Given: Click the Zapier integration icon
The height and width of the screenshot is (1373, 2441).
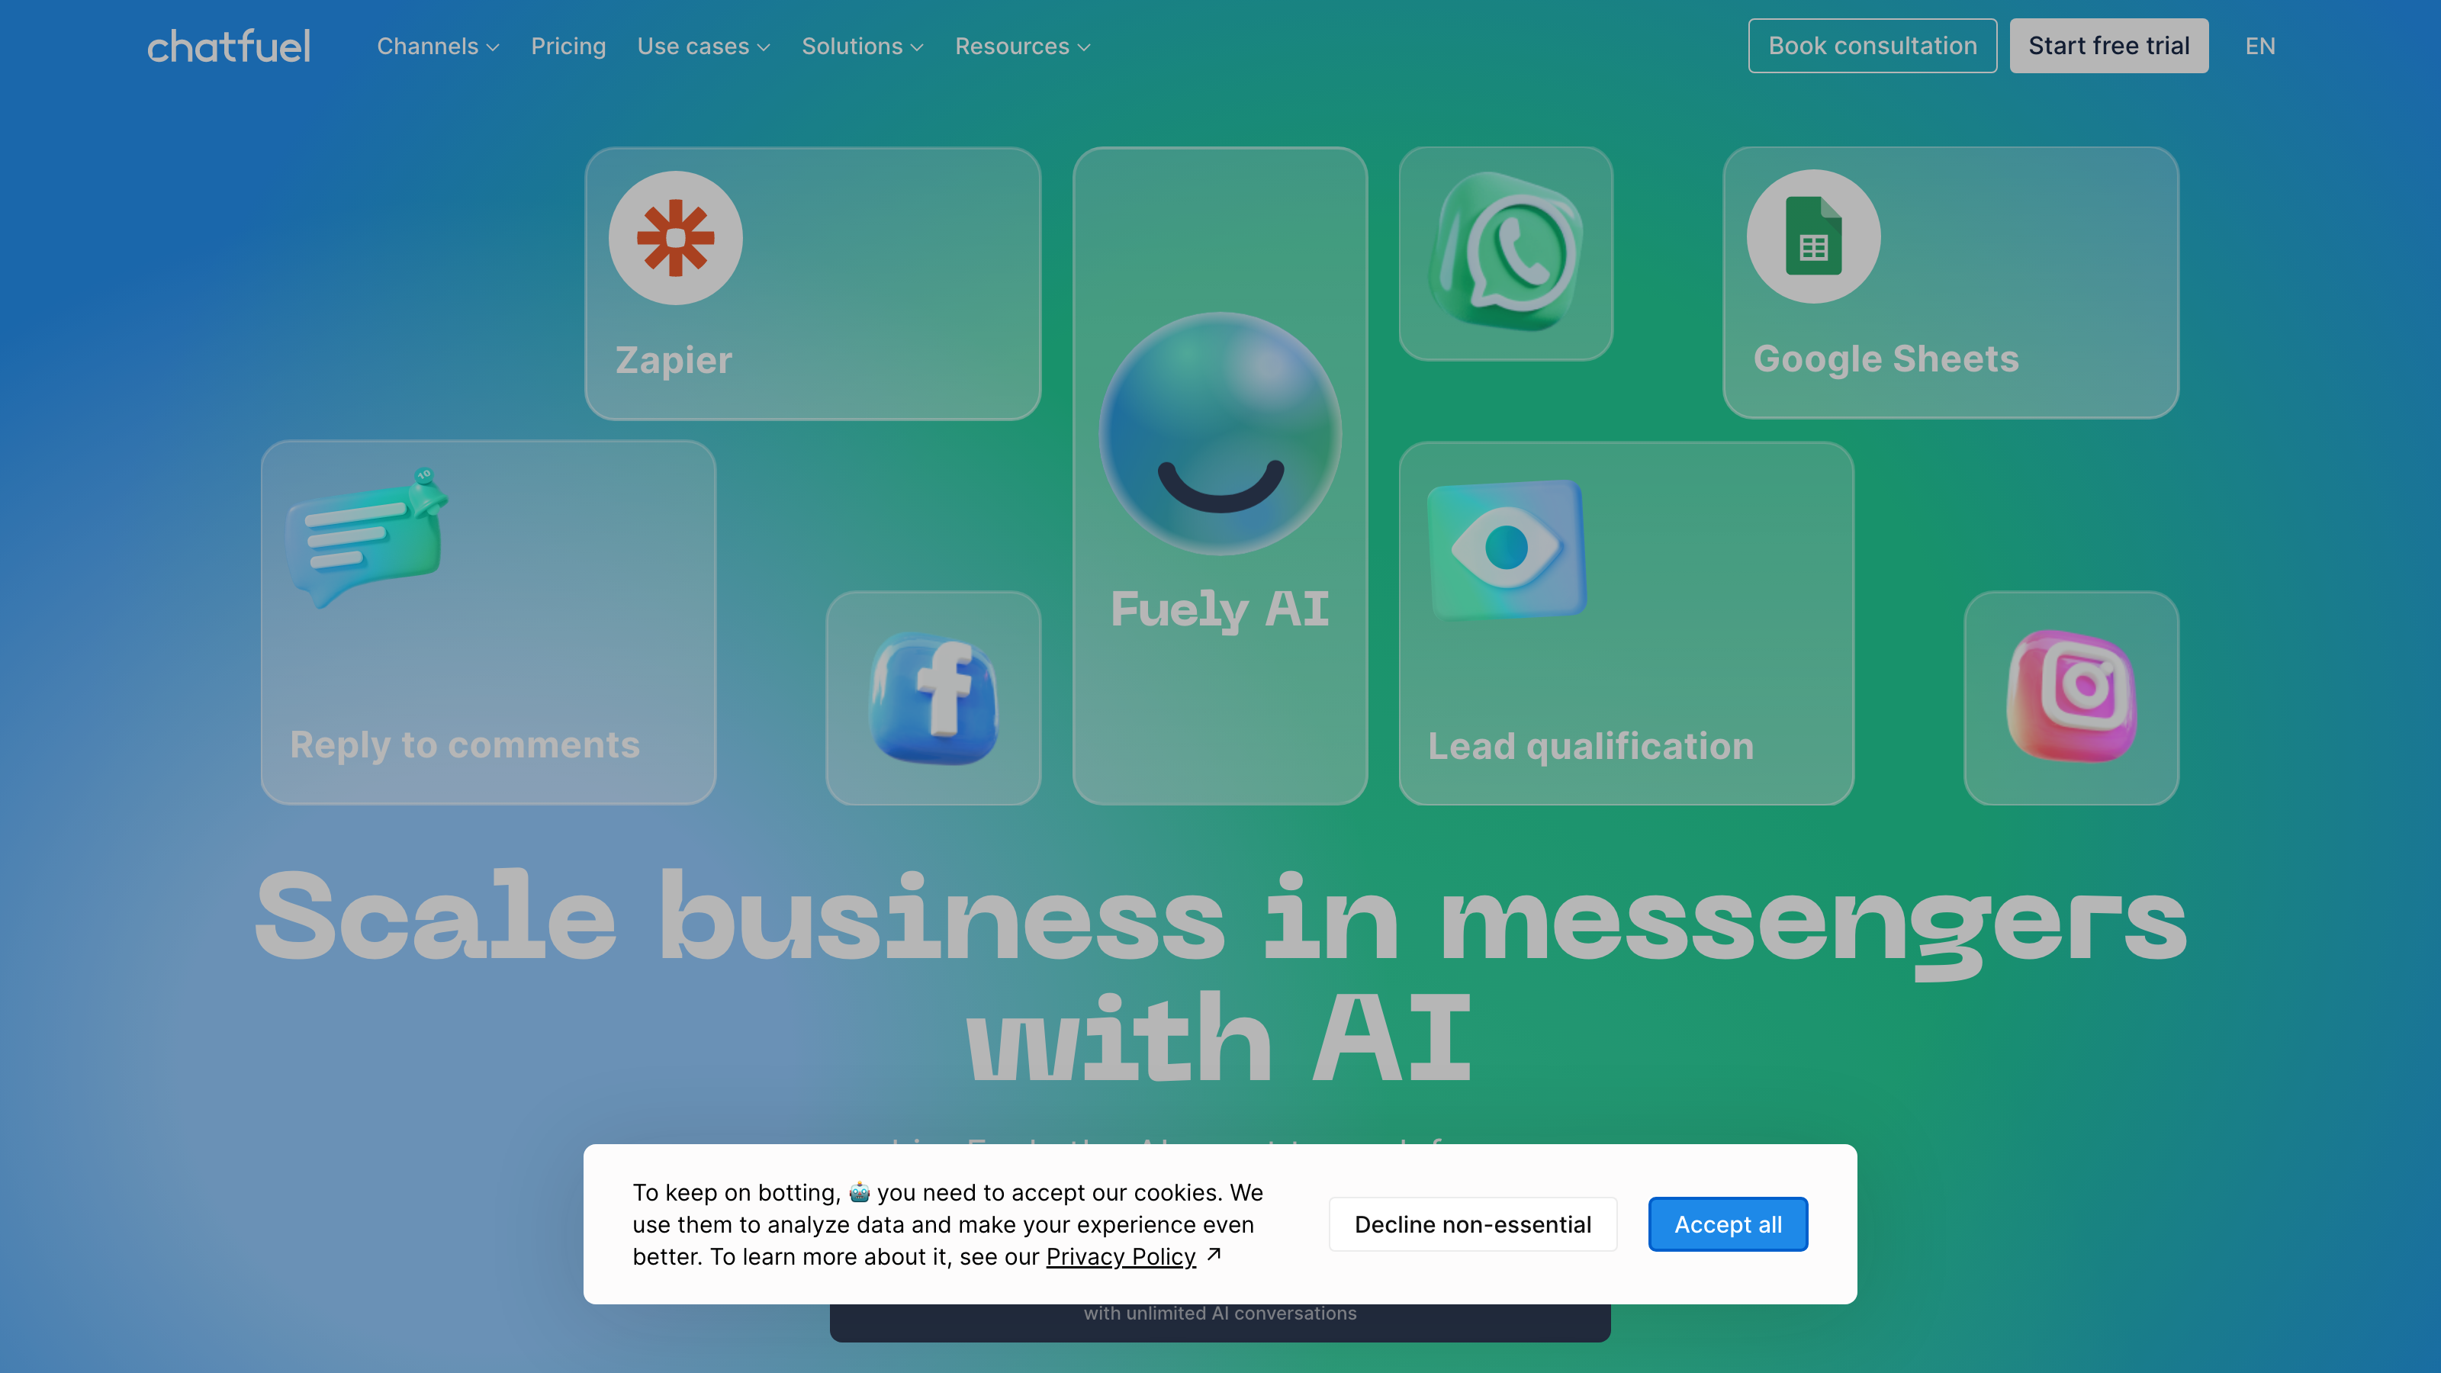Looking at the screenshot, I should pyautogui.click(x=677, y=236).
